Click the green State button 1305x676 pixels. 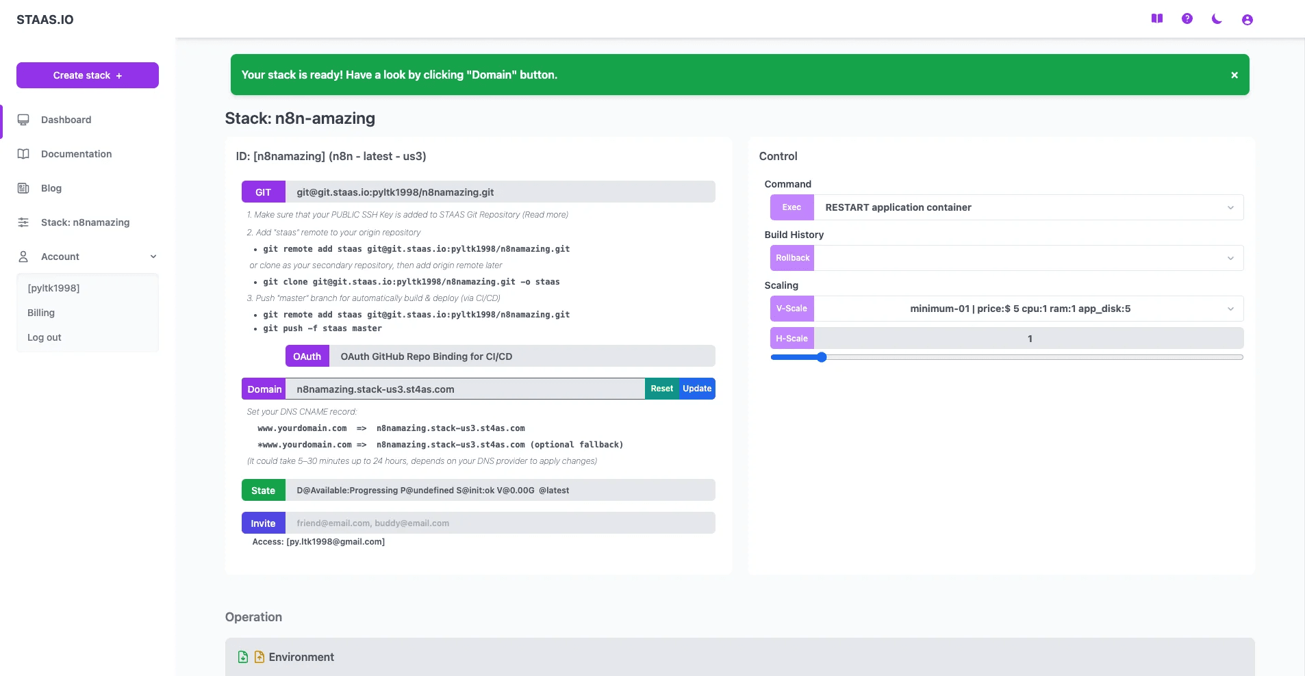pos(264,491)
